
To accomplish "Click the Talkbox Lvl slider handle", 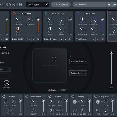I will pos(102,19).
